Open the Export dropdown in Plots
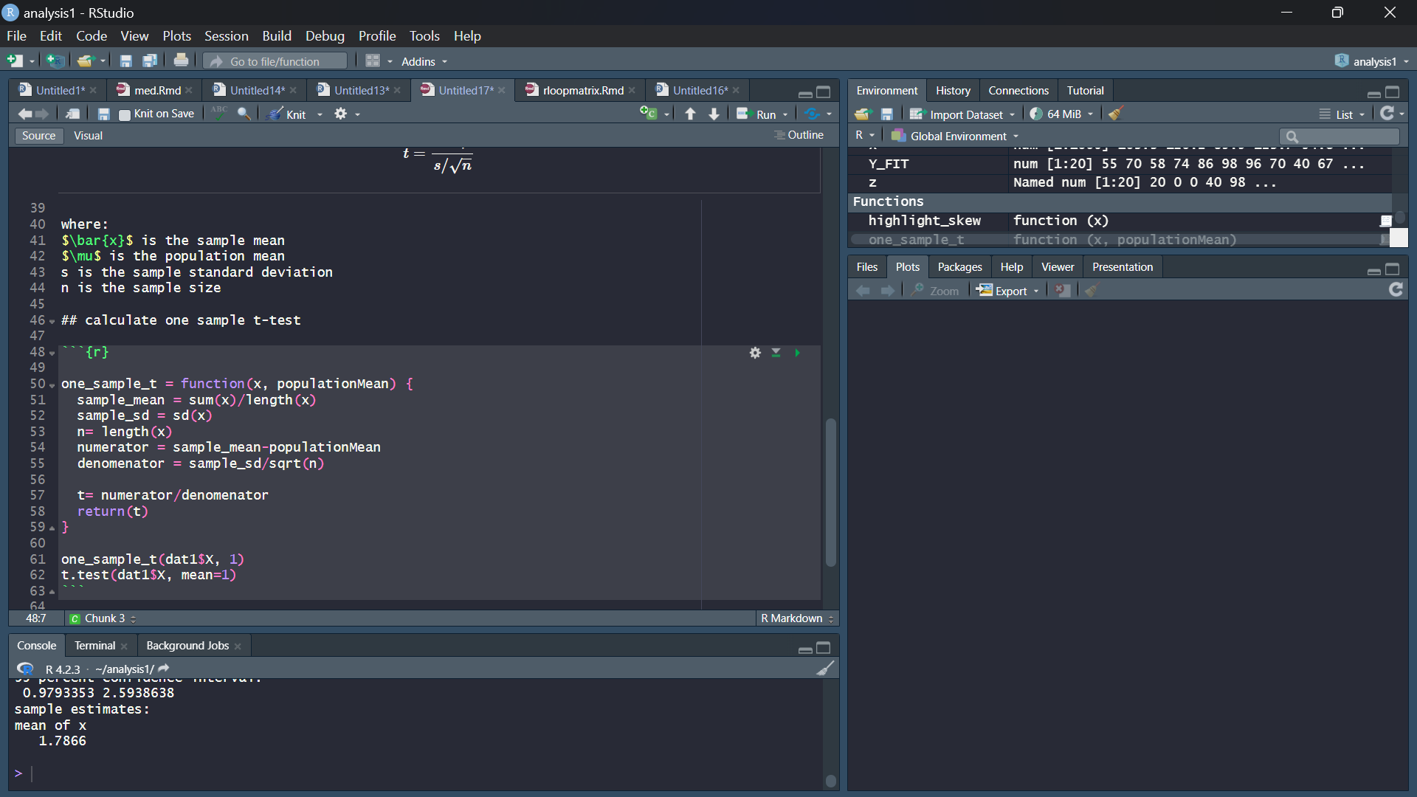 pos(1008,291)
